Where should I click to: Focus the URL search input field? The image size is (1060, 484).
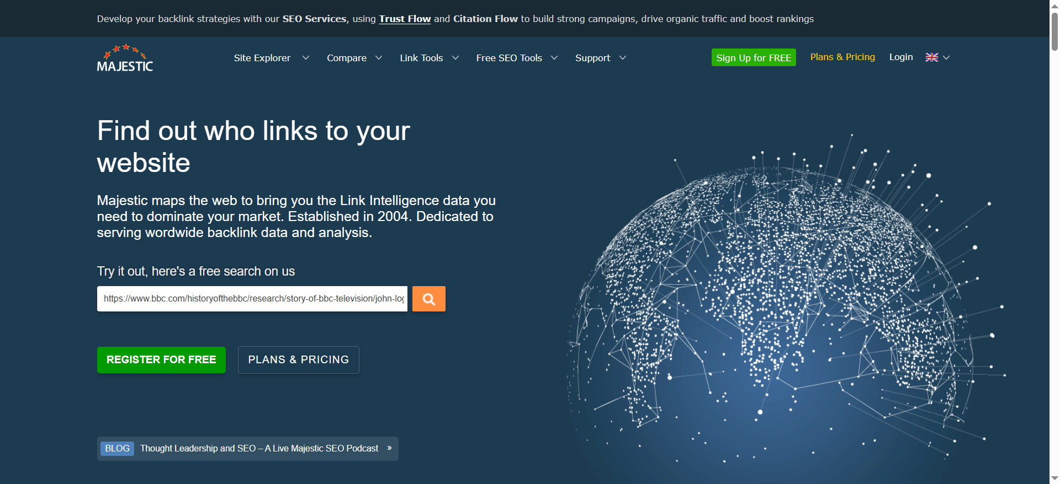pos(252,299)
